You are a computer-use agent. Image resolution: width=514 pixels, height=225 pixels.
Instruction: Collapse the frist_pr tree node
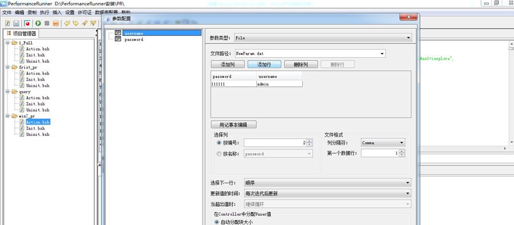(x=7, y=67)
